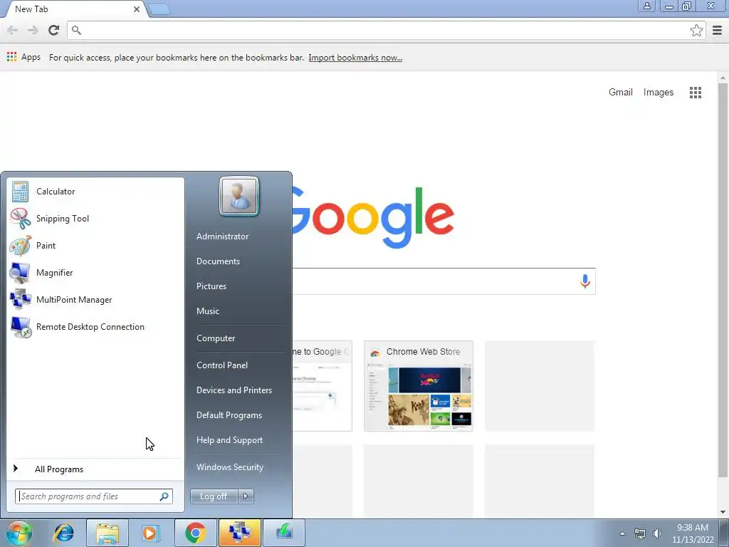729x547 pixels.
Task: Close the New Tab tab
Action: click(x=136, y=9)
